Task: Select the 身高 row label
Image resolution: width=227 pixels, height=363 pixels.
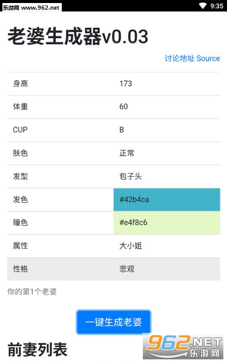Action: 21,83
